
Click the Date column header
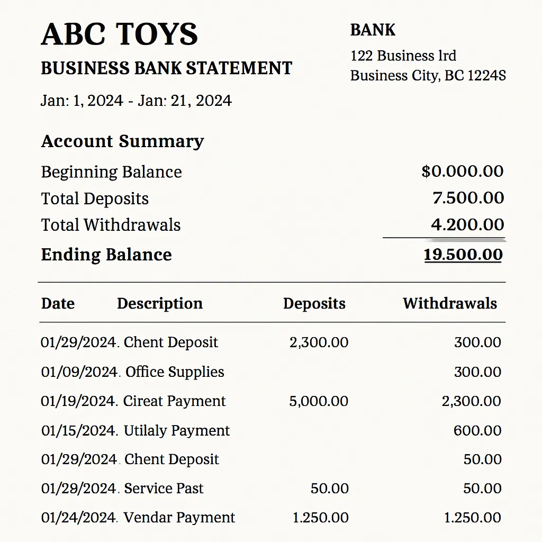coord(58,303)
